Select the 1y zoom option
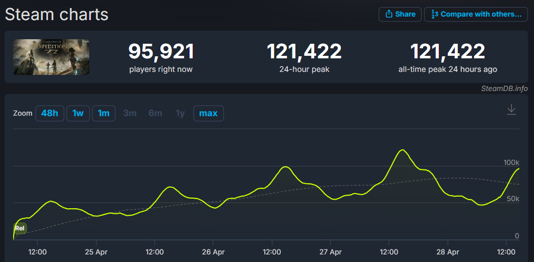Screen dimensions: 534x262 [x=180, y=114]
